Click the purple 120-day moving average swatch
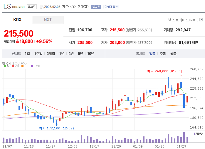The image size is (205, 149). tap(32, 66)
